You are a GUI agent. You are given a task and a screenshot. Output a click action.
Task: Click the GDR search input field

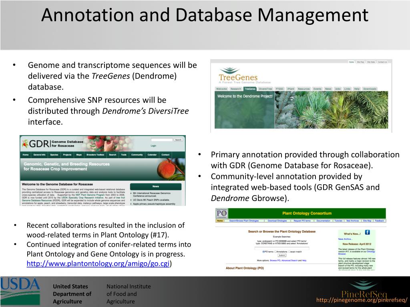tap(162, 140)
